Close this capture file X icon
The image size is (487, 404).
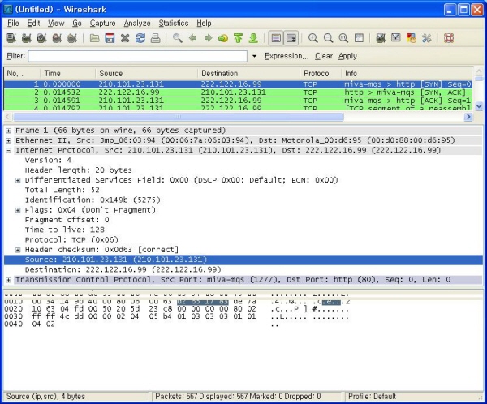click(125, 38)
